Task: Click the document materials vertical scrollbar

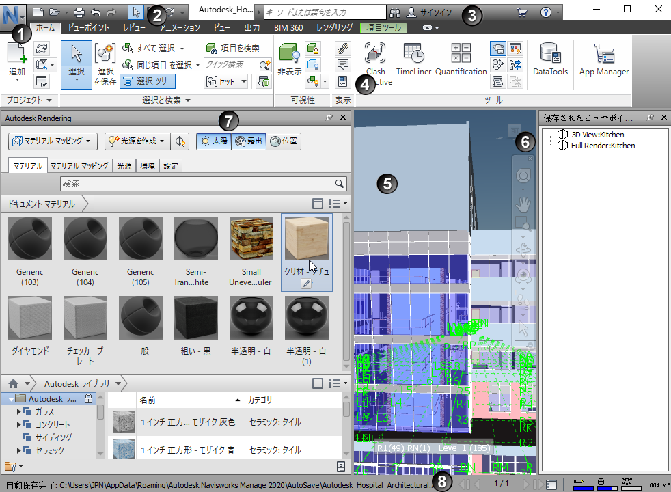Action: coord(346,292)
